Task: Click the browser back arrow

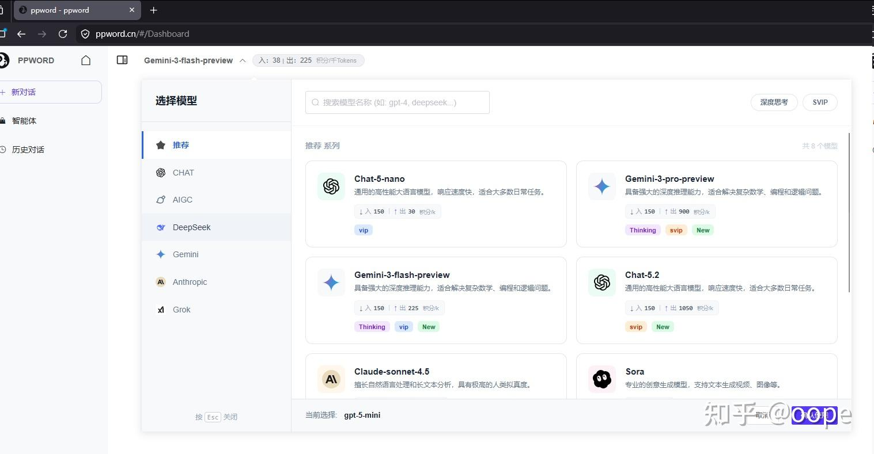Action: [x=21, y=34]
